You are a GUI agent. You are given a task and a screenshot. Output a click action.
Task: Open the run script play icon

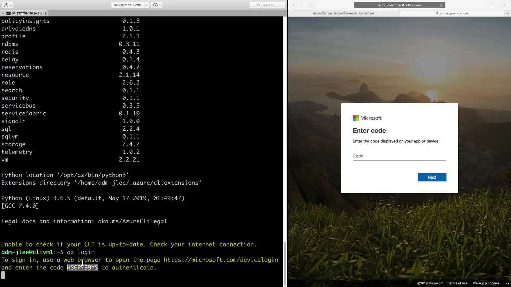155,5
